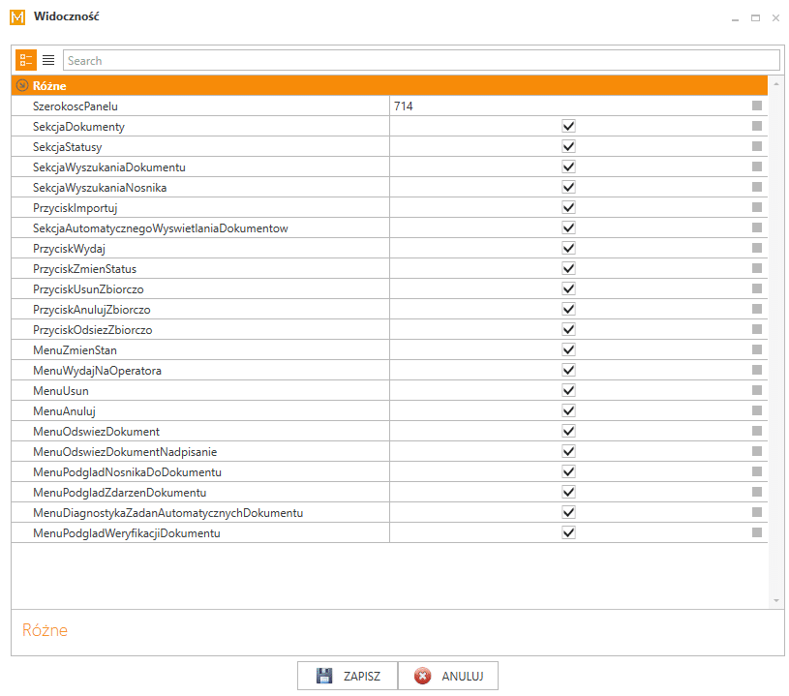Image resolution: width=789 pixels, height=696 pixels.
Task: Click the scrollbar up arrow
Action: tap(775, 84)
